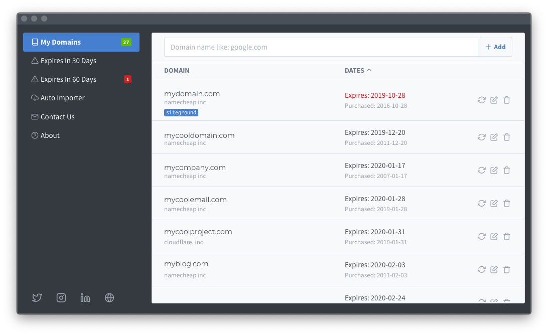This screenshot has width=548, height=335.
Task: Refresh mycompany.com domain info
Action: tap(482, 171)
